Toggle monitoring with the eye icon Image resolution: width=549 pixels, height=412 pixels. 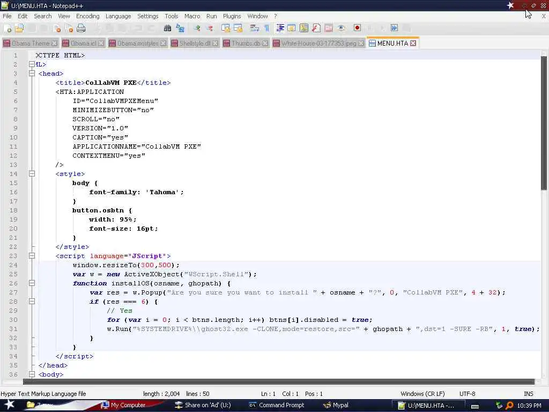(341, 28)
